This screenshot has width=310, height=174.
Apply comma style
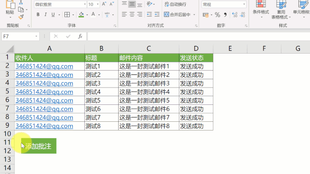[225, 15]
